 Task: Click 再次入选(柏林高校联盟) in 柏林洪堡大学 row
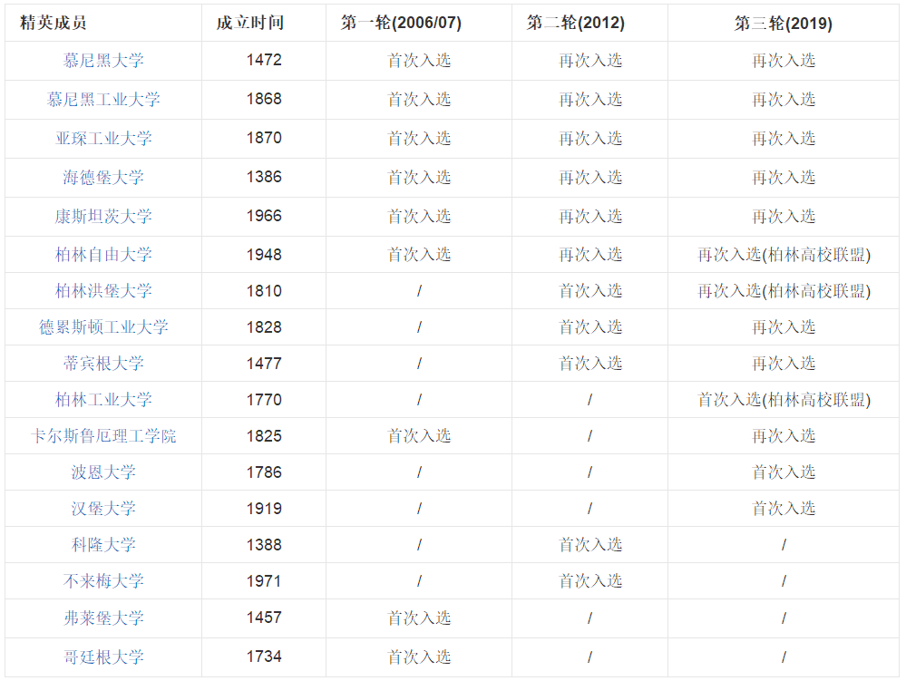point(784,291)
